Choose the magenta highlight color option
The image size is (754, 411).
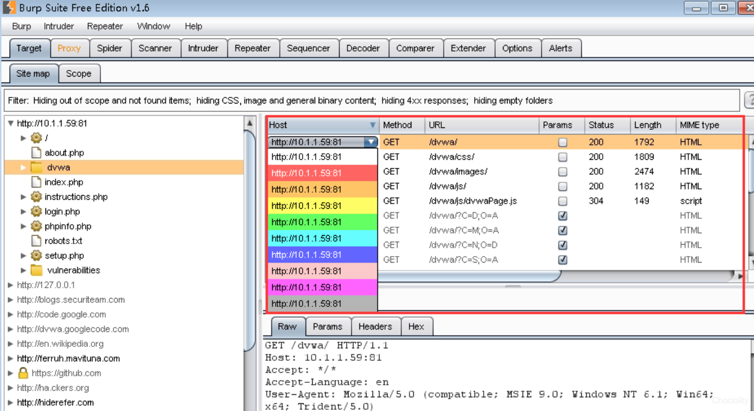click(322, 287)
